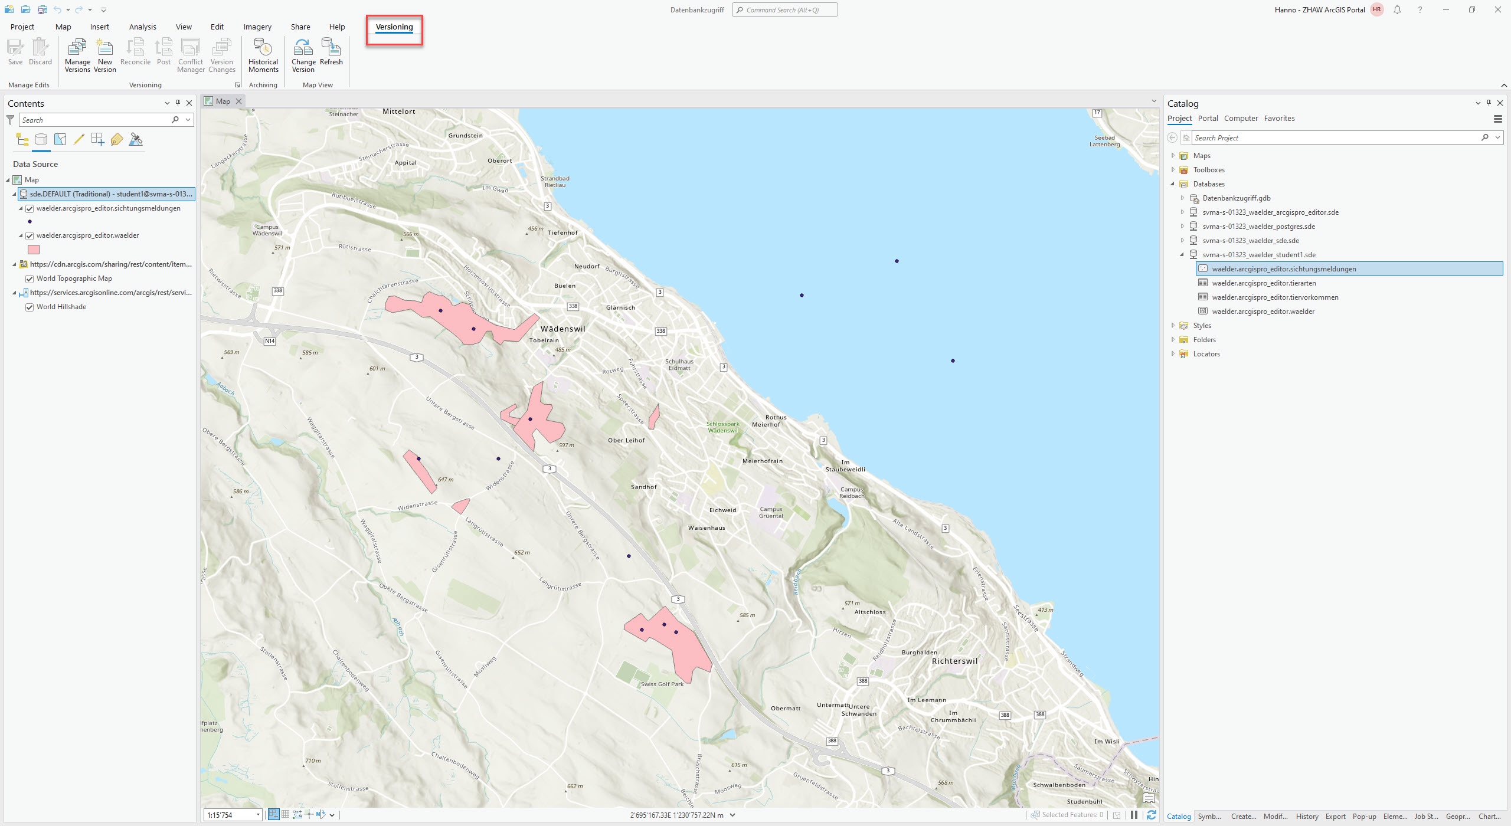Toggle World Hillshade layer visibility
Viewport: 1511px width, 826px height.
[30, 307]
